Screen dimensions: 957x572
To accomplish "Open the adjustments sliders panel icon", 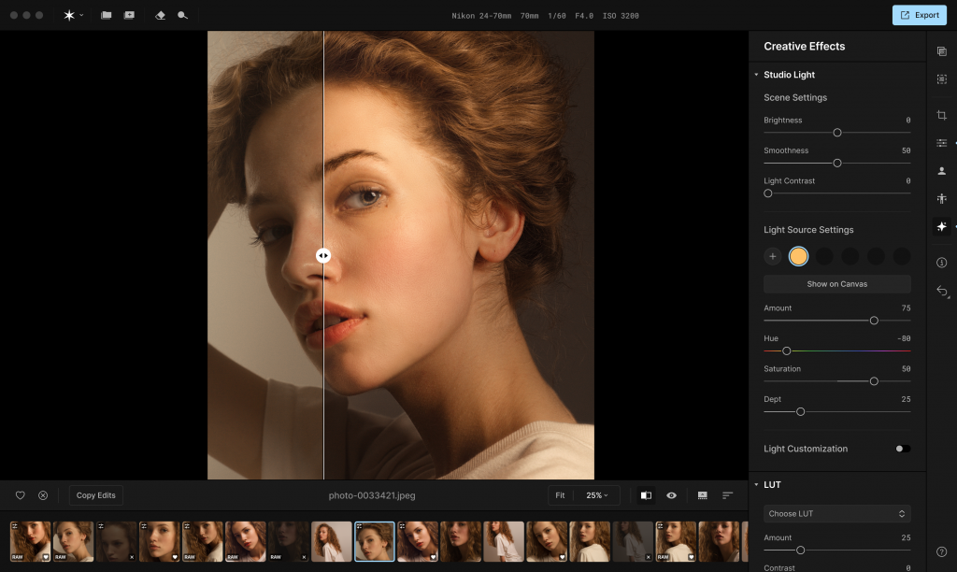I will click(x=942, y=143).
